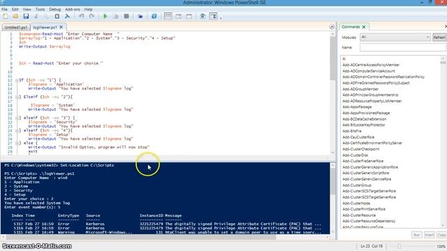This screenshot has height=251, width=447.
Task: Open the Help menu
Action: pyautogui.click(x=89, y=9)
